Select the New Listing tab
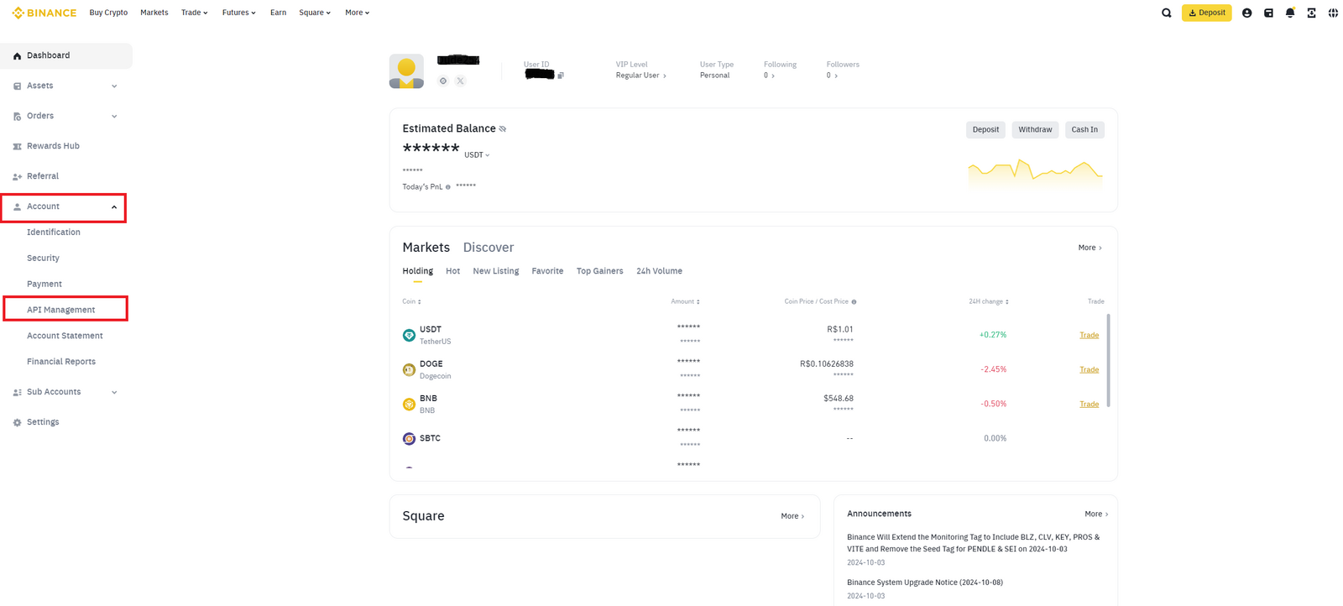This screenshot has width=1343, height=606. coord(496,271)
